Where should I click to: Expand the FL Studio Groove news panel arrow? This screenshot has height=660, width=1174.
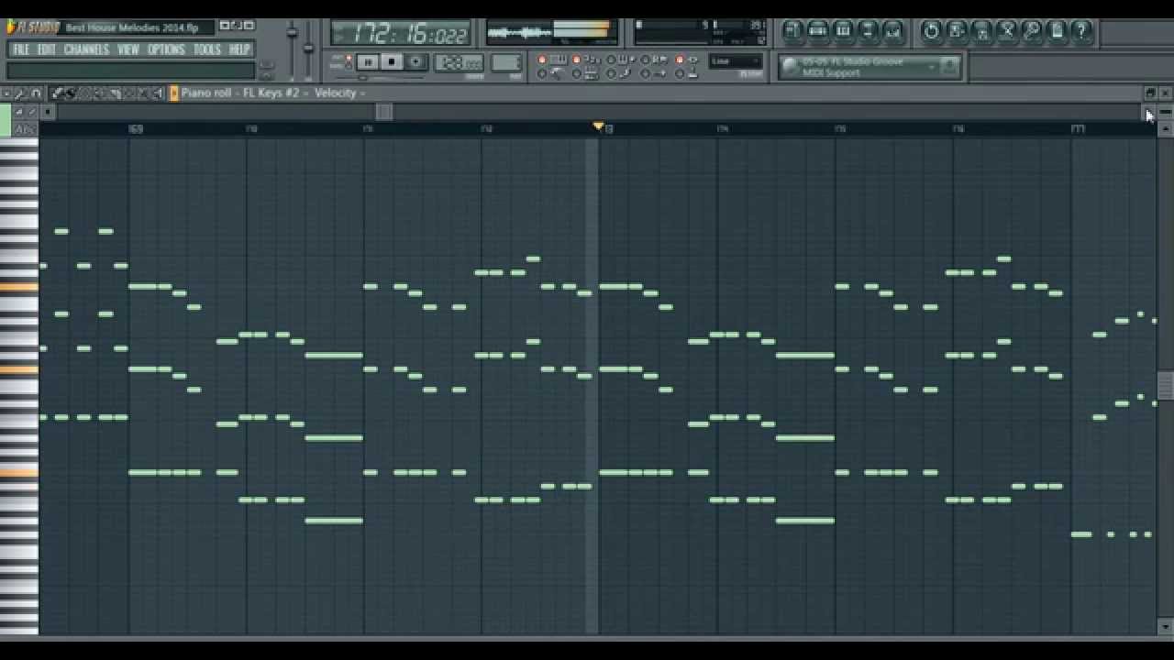point(932,67)
